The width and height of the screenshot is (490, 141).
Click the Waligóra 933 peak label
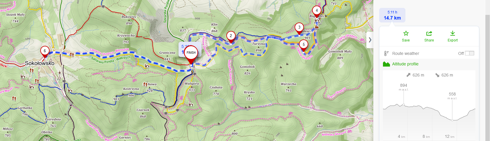192,87
